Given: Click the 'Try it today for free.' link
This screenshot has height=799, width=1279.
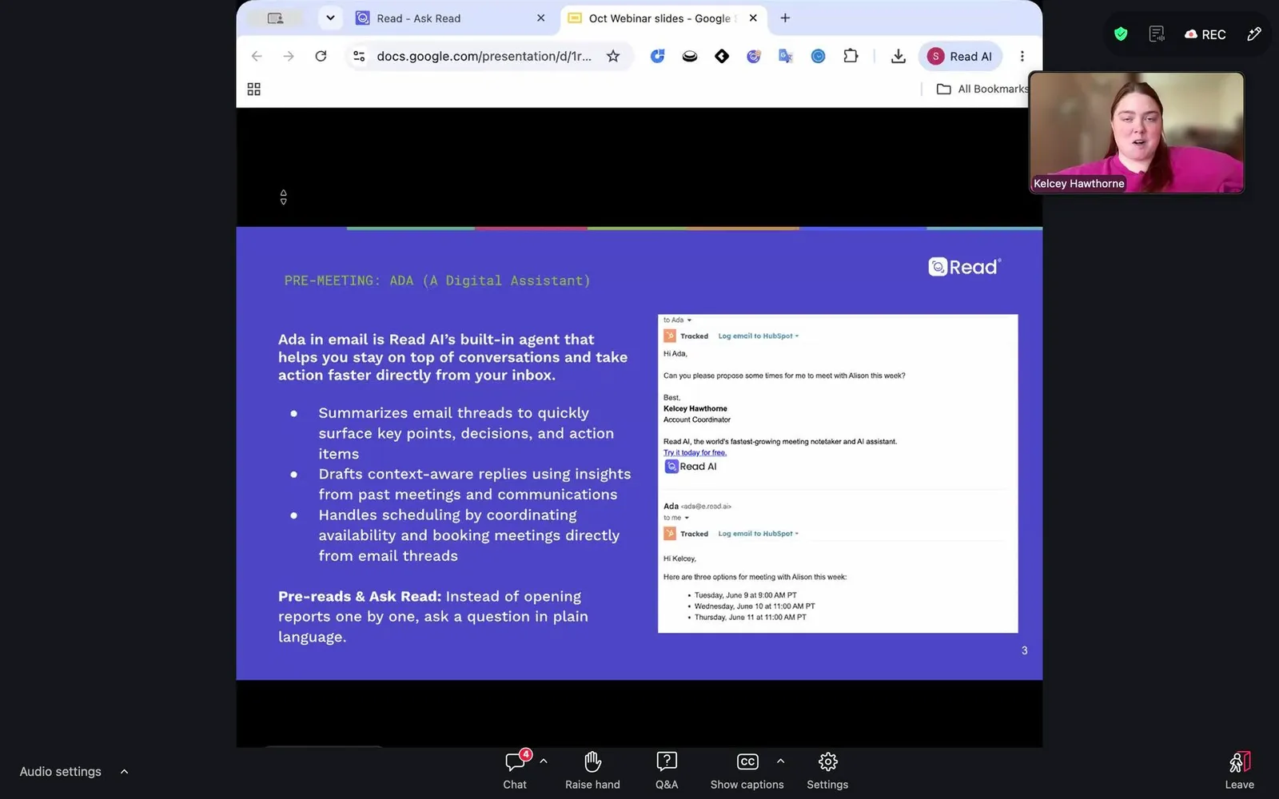Looking at the screenshot, I should tap(695, 453).
